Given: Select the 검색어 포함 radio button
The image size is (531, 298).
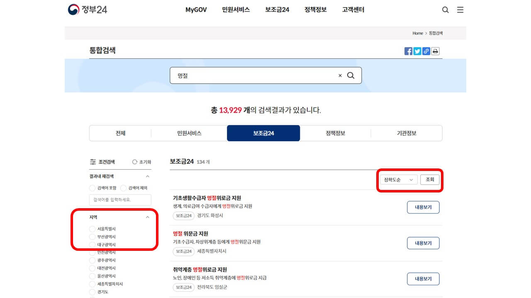Looking at the screenshot, I should click(x=92, y=187).
